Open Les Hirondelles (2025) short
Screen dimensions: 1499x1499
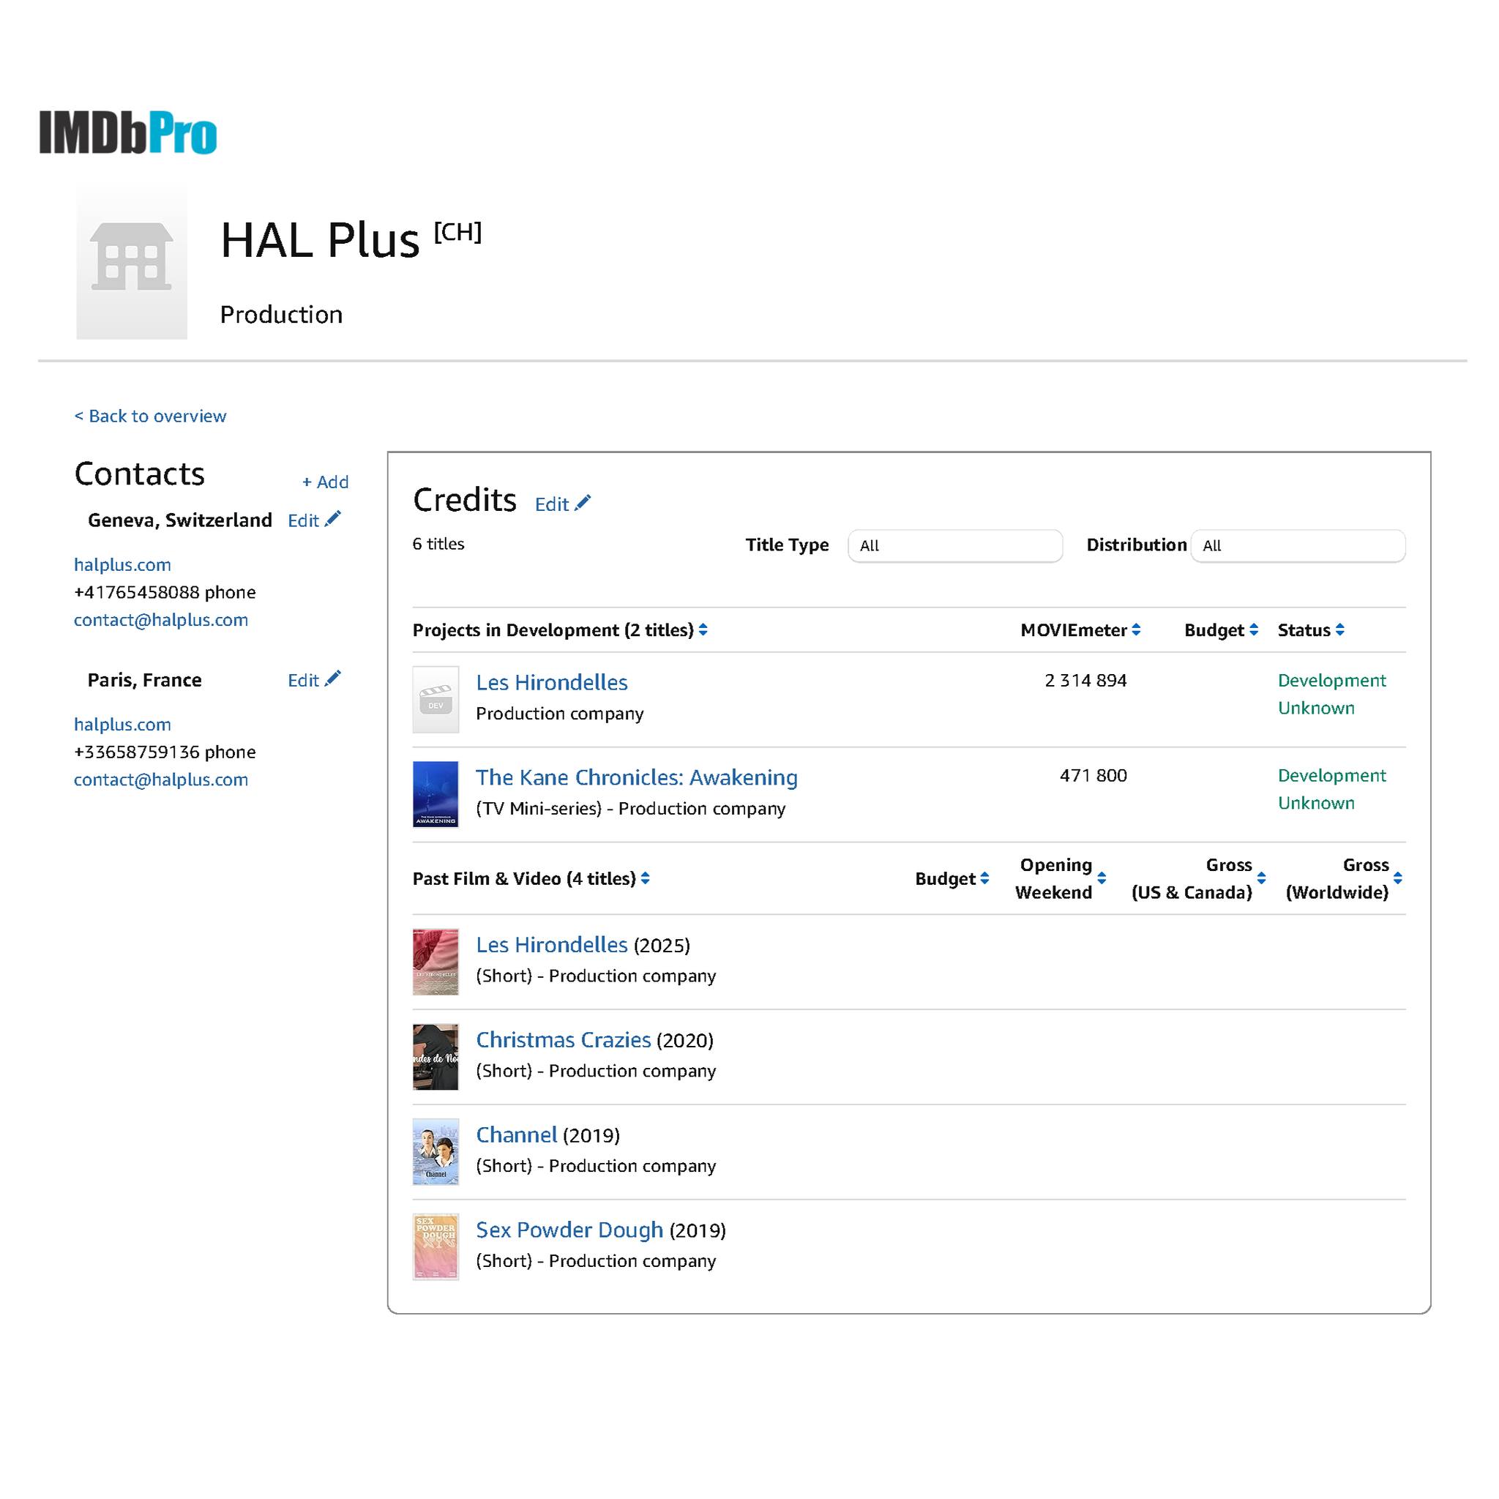pos(552,945)
